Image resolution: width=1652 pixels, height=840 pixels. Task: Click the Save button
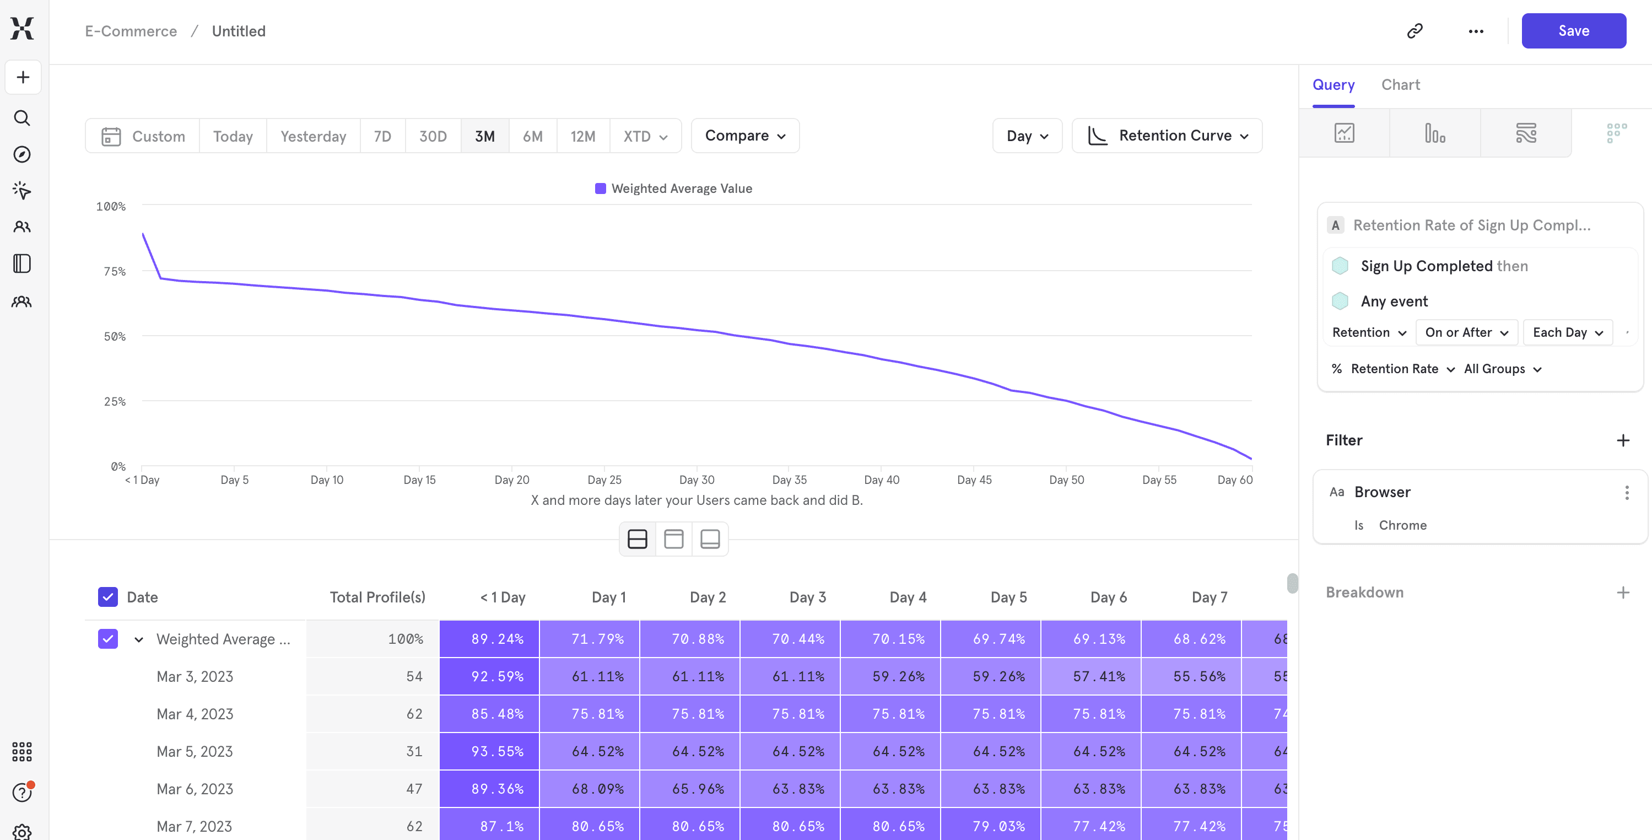click(1573, 31)
